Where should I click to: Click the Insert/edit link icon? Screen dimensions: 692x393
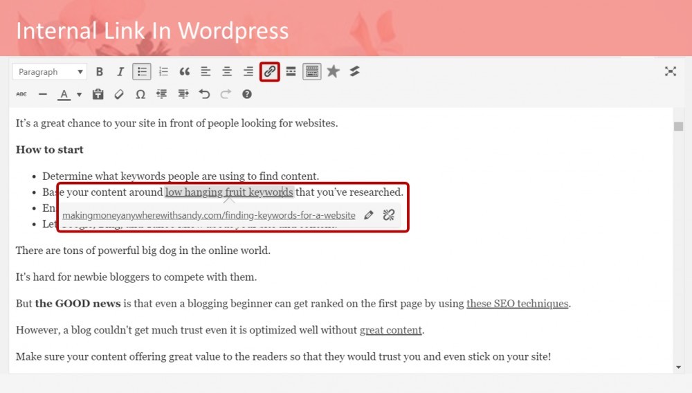point(270,71)
